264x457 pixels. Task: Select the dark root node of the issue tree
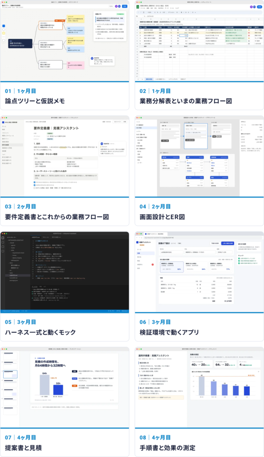[x=20, y=43]
